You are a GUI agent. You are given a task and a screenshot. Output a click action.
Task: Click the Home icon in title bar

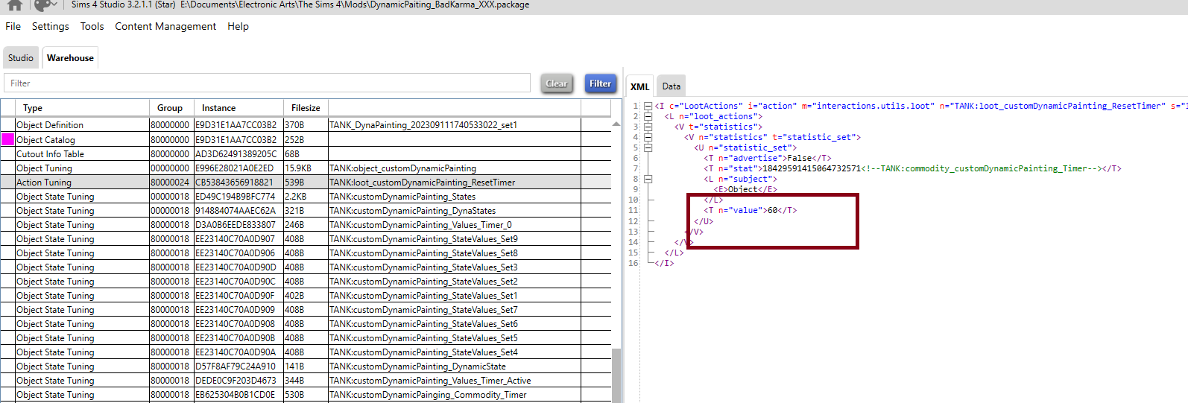(x=15, y=5)
